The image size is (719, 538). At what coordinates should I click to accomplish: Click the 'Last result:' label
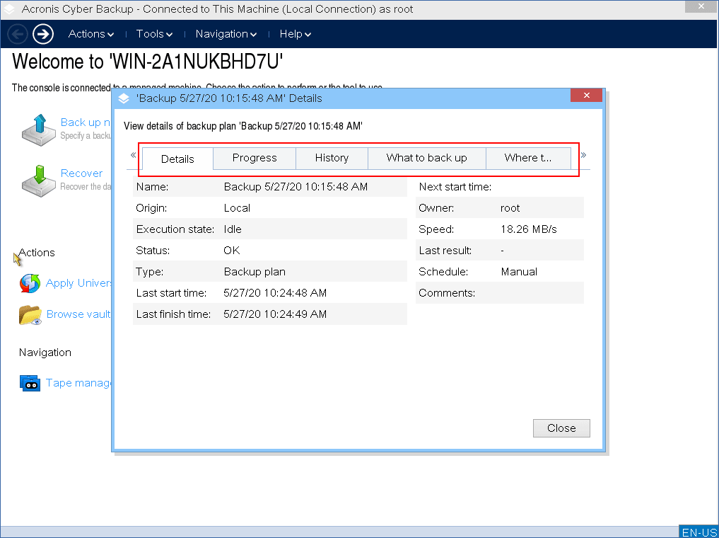[x=445, y=250]
